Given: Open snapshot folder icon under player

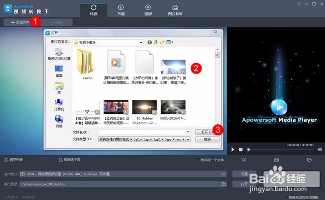Looking at the screenshot, I should 309,160.
